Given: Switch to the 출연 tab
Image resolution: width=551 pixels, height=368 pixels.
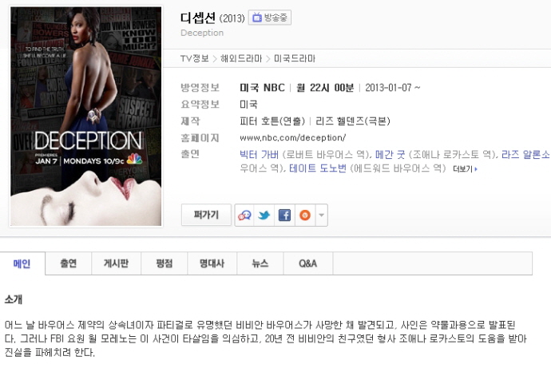Looking at the screenshot, I should click(x=68, y=263).
